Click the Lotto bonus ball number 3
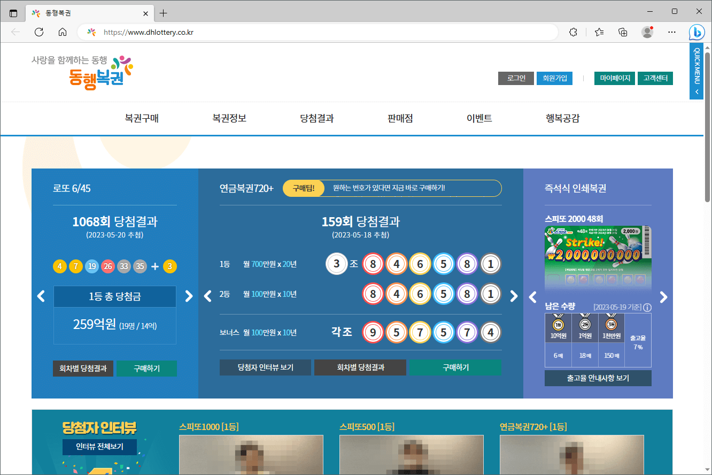Image resolution: width=712 pixels, height=475 pixels. [170, 266]
